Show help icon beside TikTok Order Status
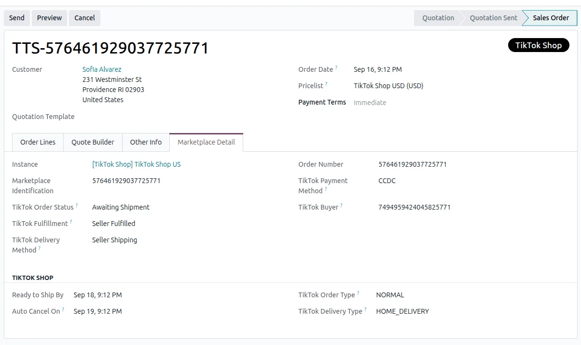 click(x=77, y=205)
